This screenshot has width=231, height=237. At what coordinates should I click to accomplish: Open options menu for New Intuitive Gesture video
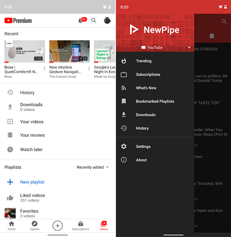click(x=89, y=69)
